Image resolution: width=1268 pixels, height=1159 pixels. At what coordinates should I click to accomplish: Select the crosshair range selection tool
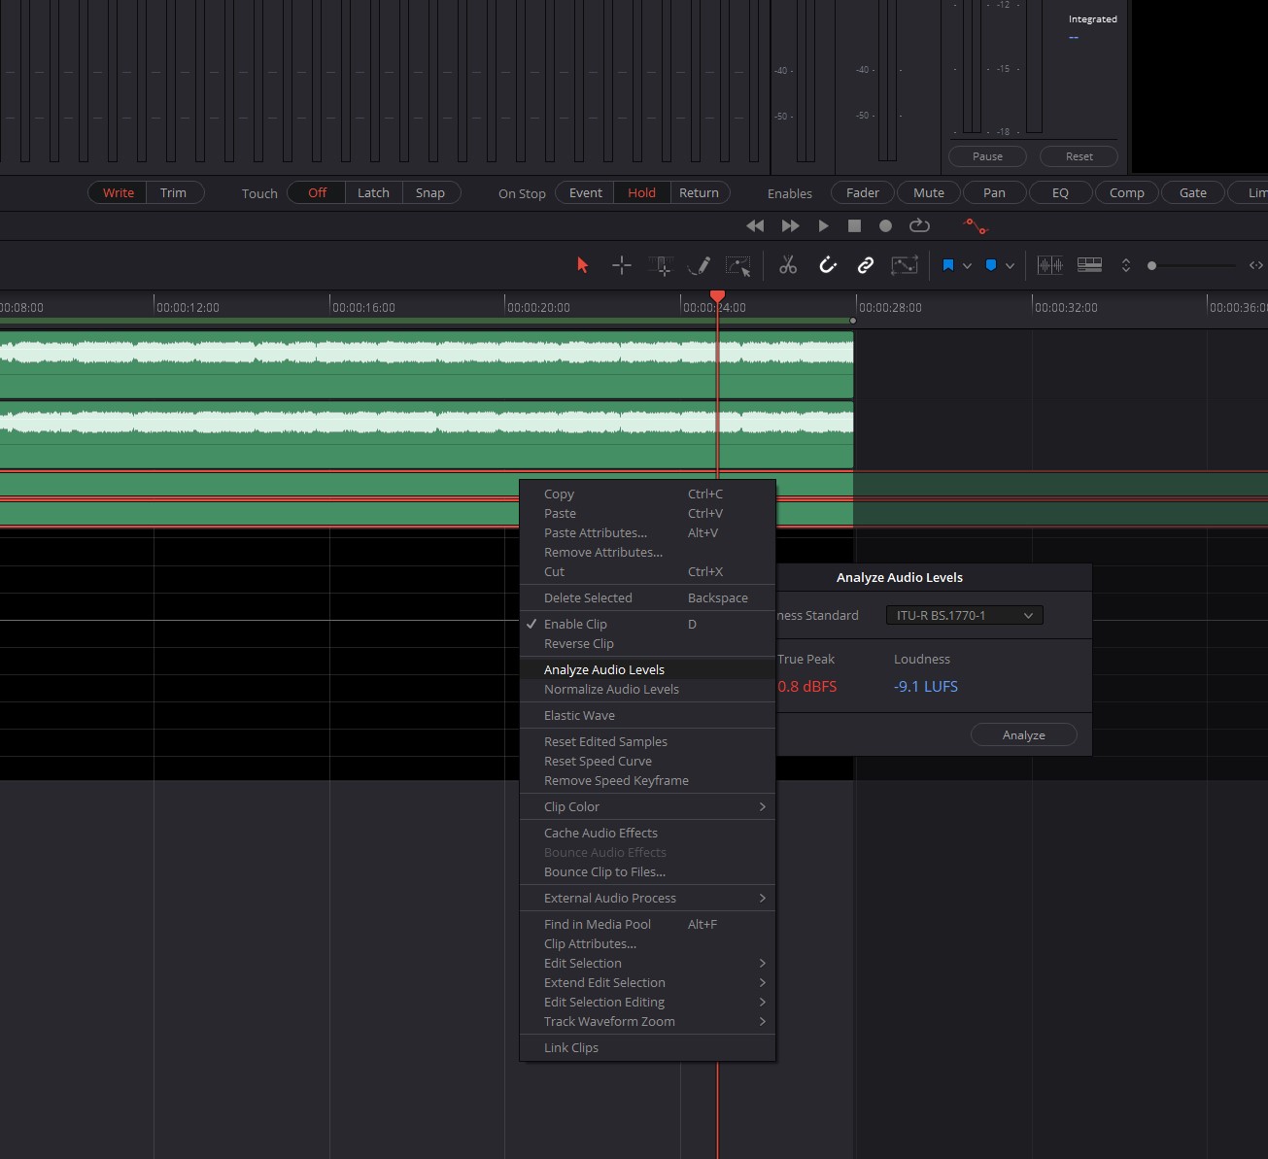click(x=622, y=265)
